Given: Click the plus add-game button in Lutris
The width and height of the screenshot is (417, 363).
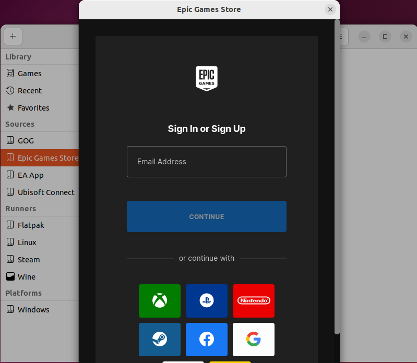Looking at the screenshot, I should pos(13,37).
